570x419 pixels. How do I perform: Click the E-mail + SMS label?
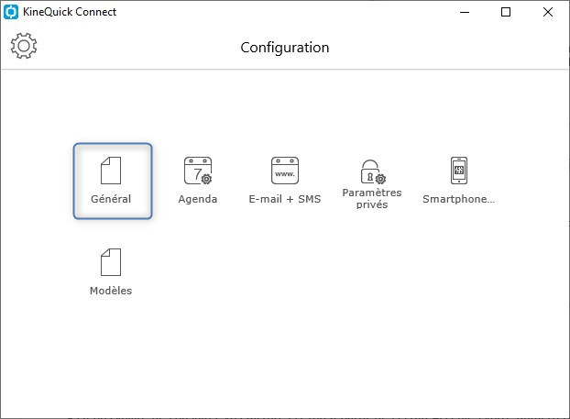point(285,199)
